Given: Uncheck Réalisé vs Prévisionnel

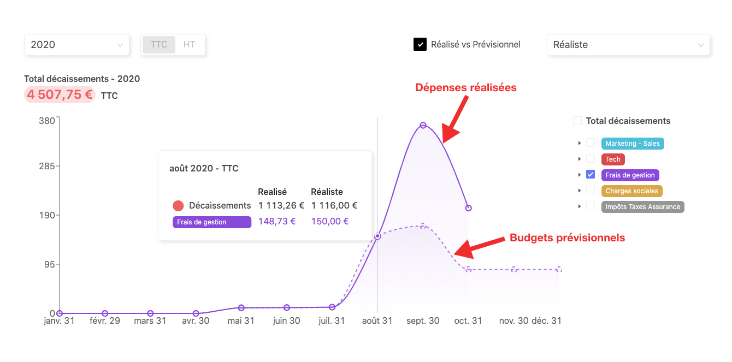Looking at the screenshot, I should (420, 44).
